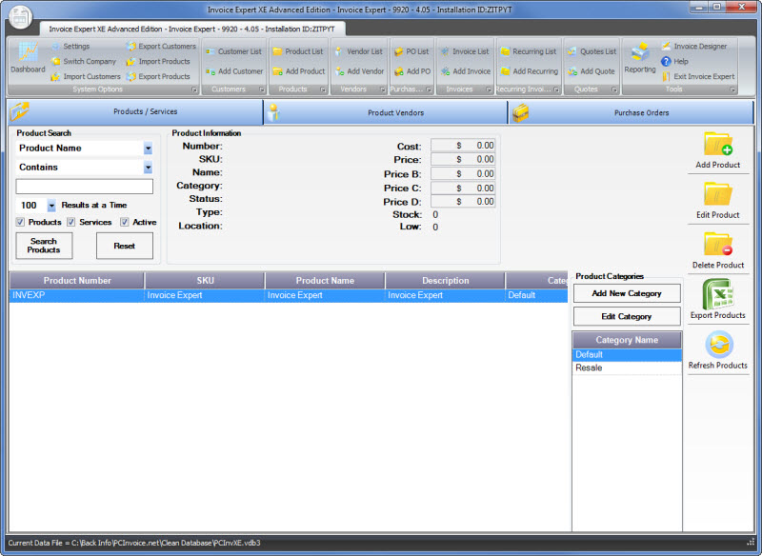This screenshot has height=556, width=762.
Task: Sort by the Description column header
Action: pyautogui.click(x=445, y=281)
